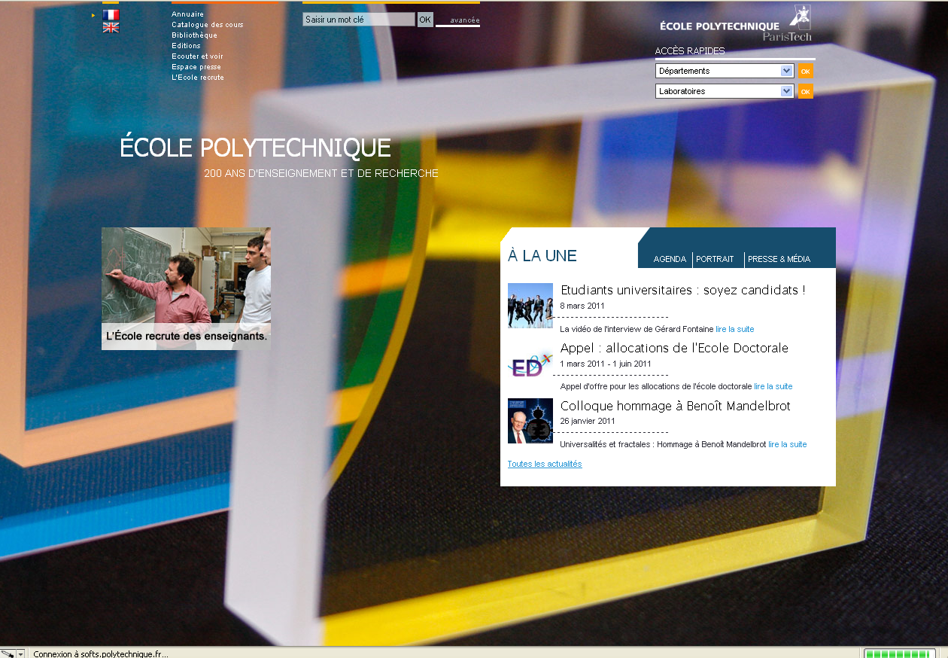Click the text 200 ANS D'ENSEIGNEMENT ET DE RECHERCHE

click(x=321, y=173)
